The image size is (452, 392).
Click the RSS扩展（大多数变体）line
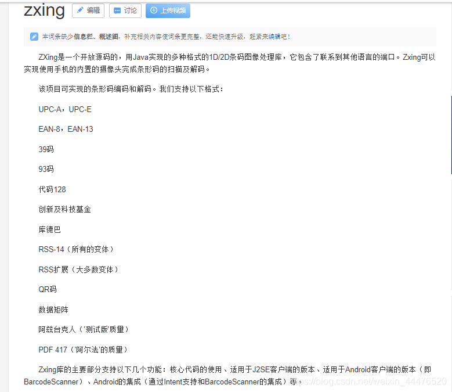click(x=79, y=269)
